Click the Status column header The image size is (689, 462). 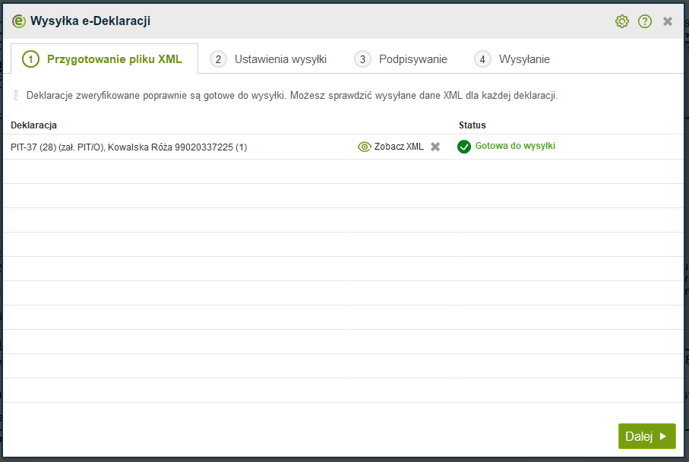473,125
